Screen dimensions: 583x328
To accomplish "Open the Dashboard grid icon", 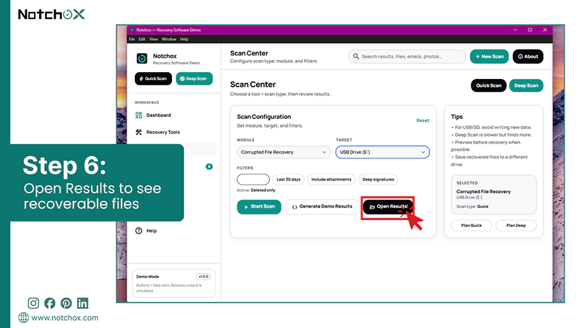I will pos(138,115).
